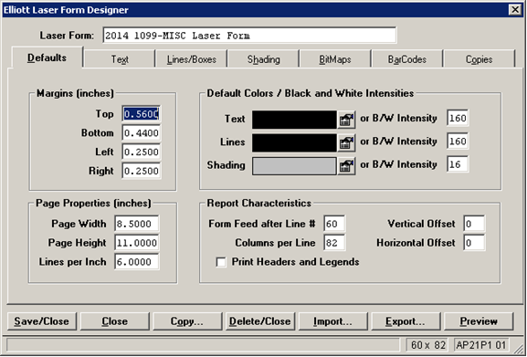Screen dimensions: 527x357
Task: Open color picker icon for Shading color
Action: pos(346,165)
